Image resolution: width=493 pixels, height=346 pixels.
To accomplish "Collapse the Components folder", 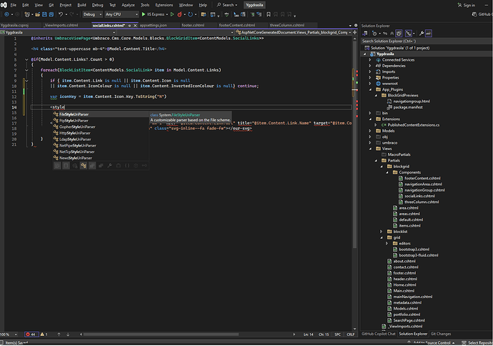I will [387, 172].
